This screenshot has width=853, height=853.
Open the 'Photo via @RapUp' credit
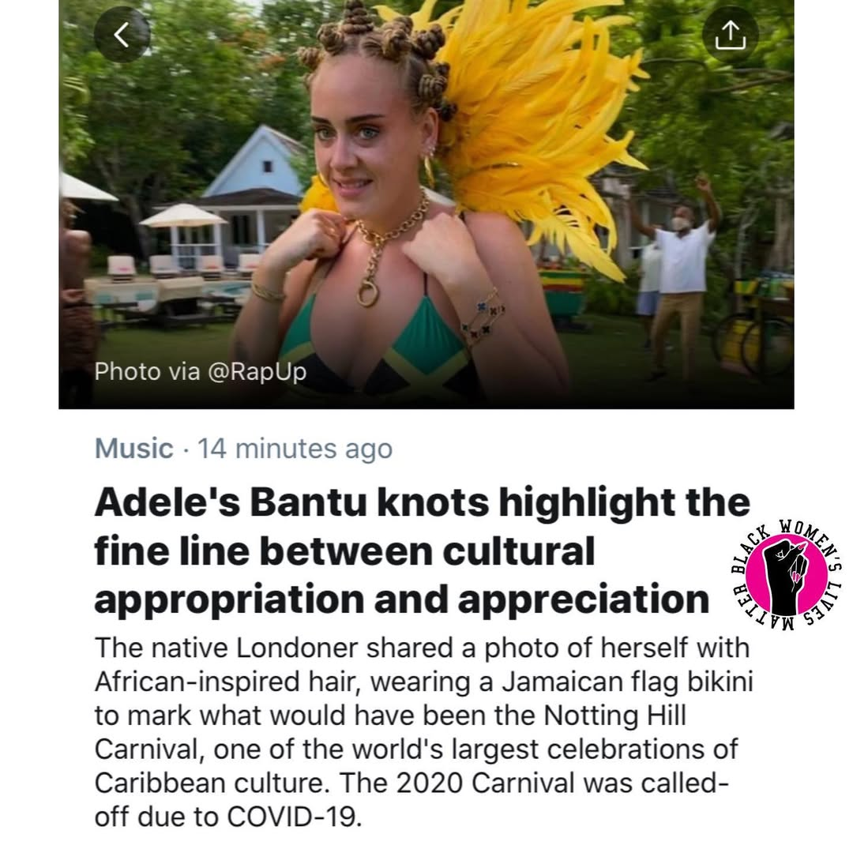click(200, 371)
